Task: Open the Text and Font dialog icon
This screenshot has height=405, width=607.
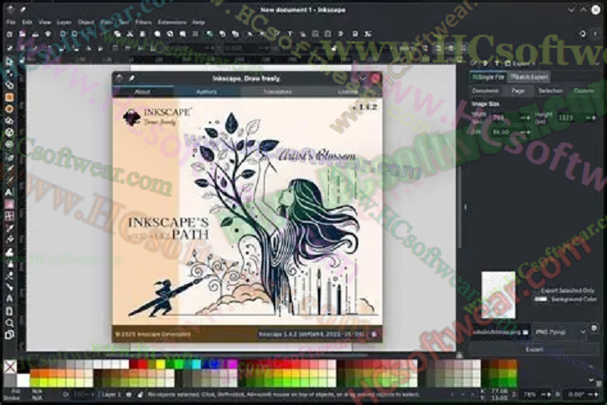Action: click(x=290, y=34)
